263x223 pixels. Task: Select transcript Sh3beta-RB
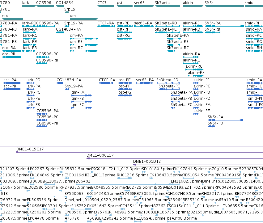(174, 45)
